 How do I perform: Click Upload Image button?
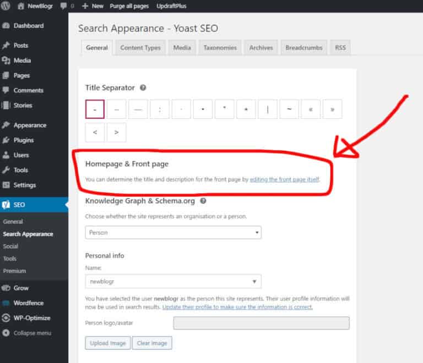(x=108, y=343)
